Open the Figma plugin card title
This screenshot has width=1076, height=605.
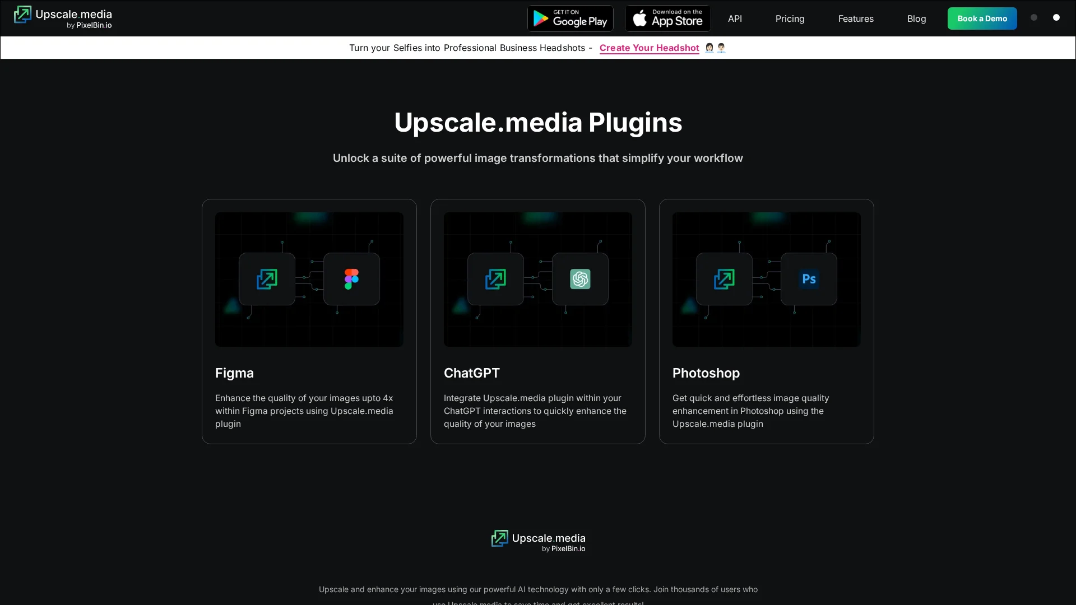(234, 373)
